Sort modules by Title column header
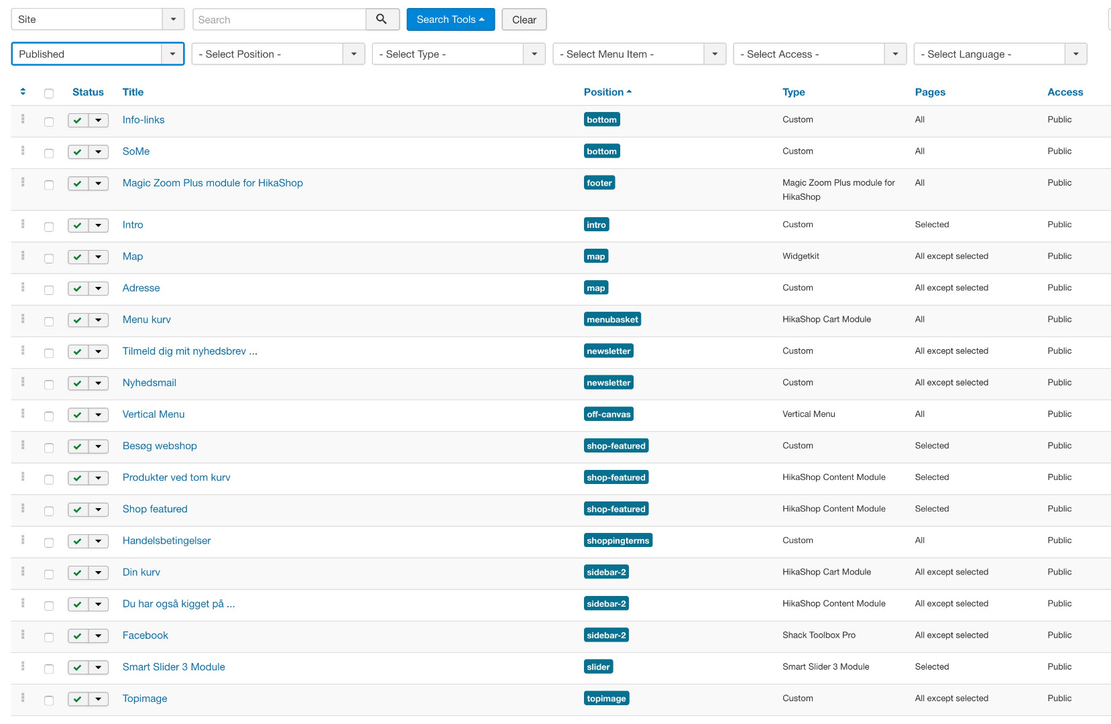 (133, 93)
